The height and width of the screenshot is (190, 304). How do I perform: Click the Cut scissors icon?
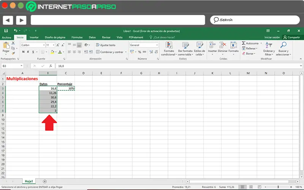[13, 43]
